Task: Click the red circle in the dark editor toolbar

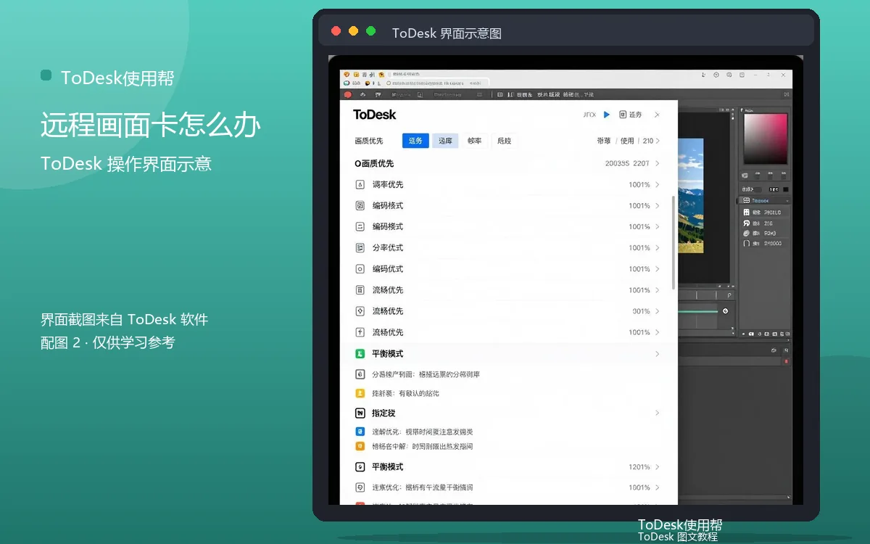Action: click(x=347, y=94)
